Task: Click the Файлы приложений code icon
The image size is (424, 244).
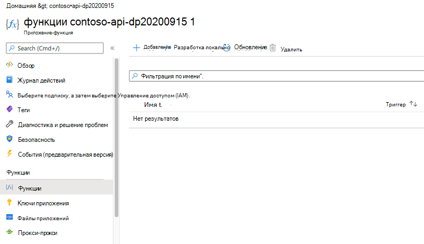Action: [x=10, y=218]
